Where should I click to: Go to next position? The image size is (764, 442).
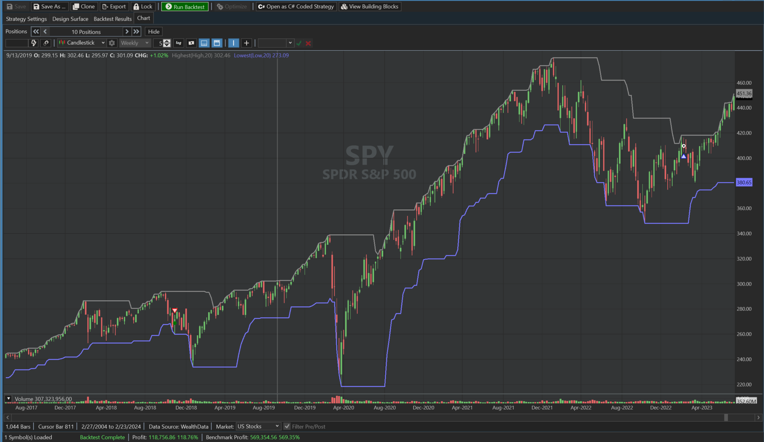click(x=127, y=31)
